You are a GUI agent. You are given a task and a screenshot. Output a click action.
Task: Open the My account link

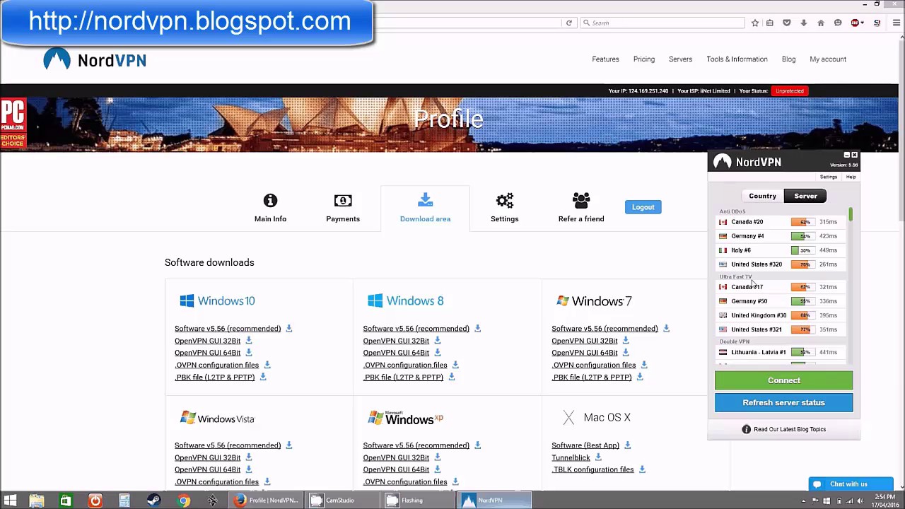coord(828,59)
